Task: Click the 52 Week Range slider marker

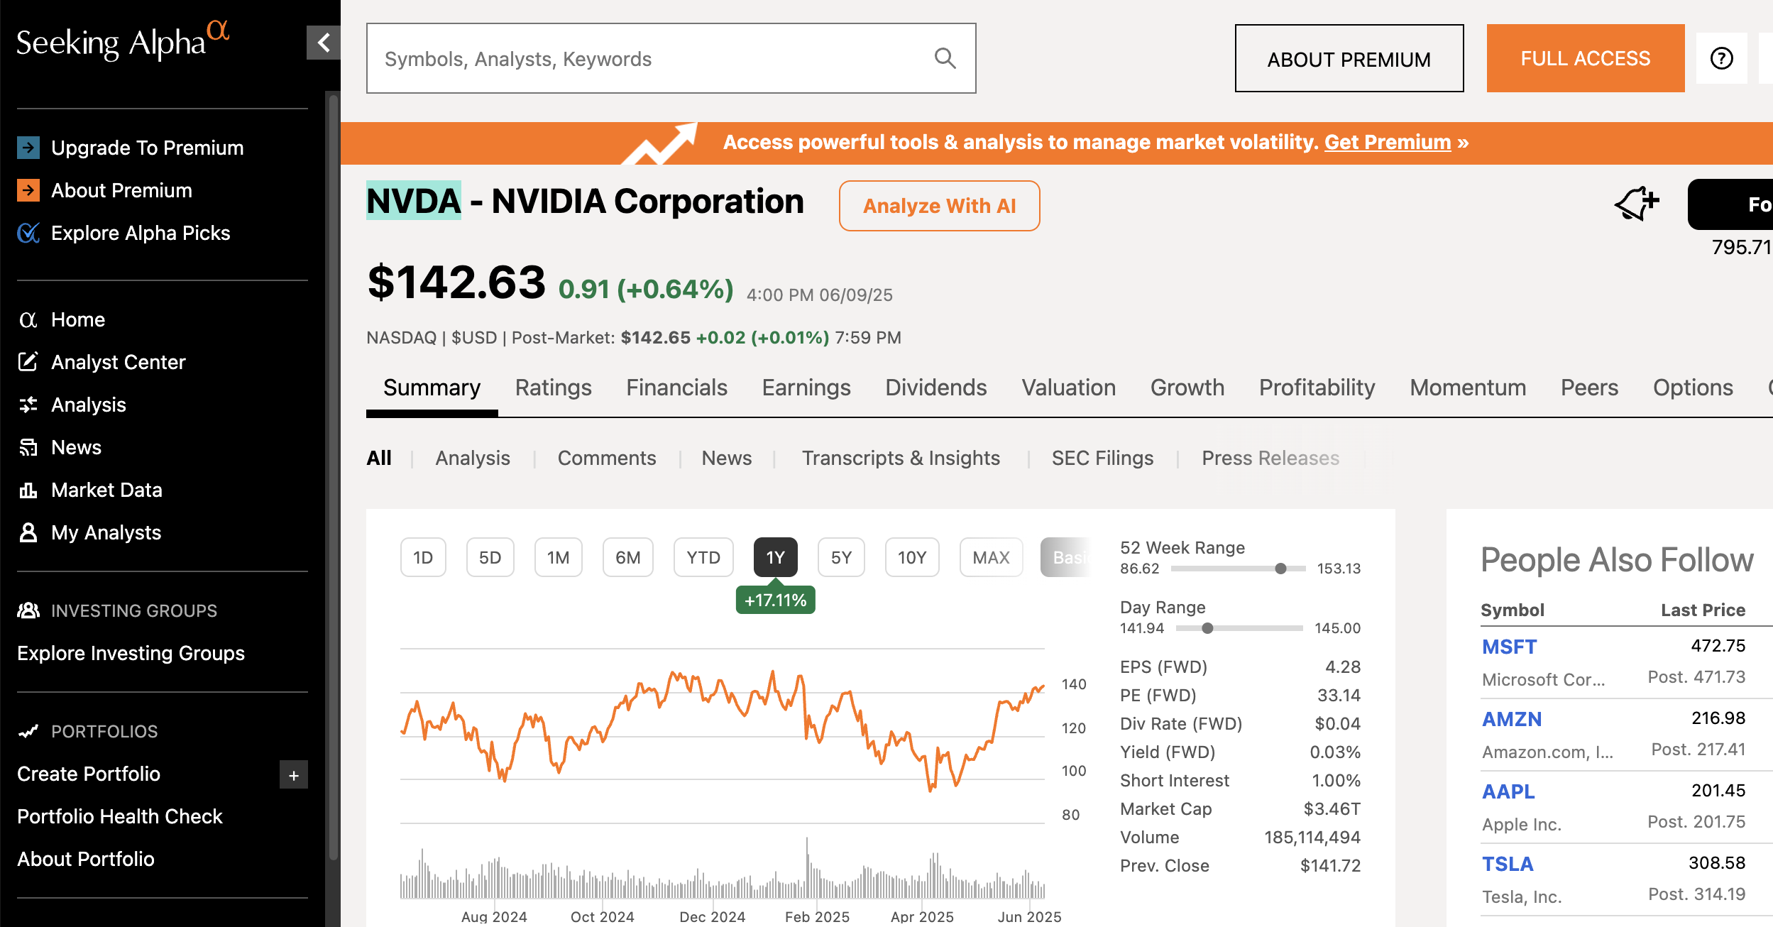Action: [x=1280, y=569]
